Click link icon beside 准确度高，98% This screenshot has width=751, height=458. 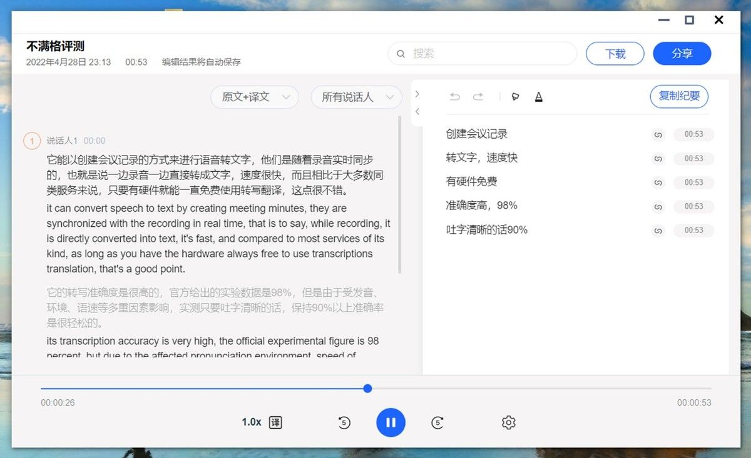[x=658, y=206]
